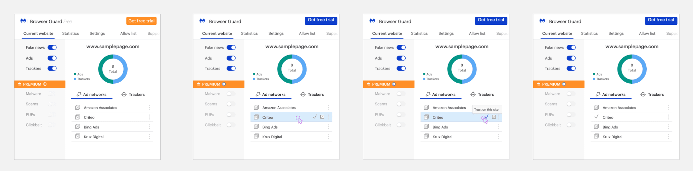Click Malwarebytes logo in second panel header

point(202,21)
